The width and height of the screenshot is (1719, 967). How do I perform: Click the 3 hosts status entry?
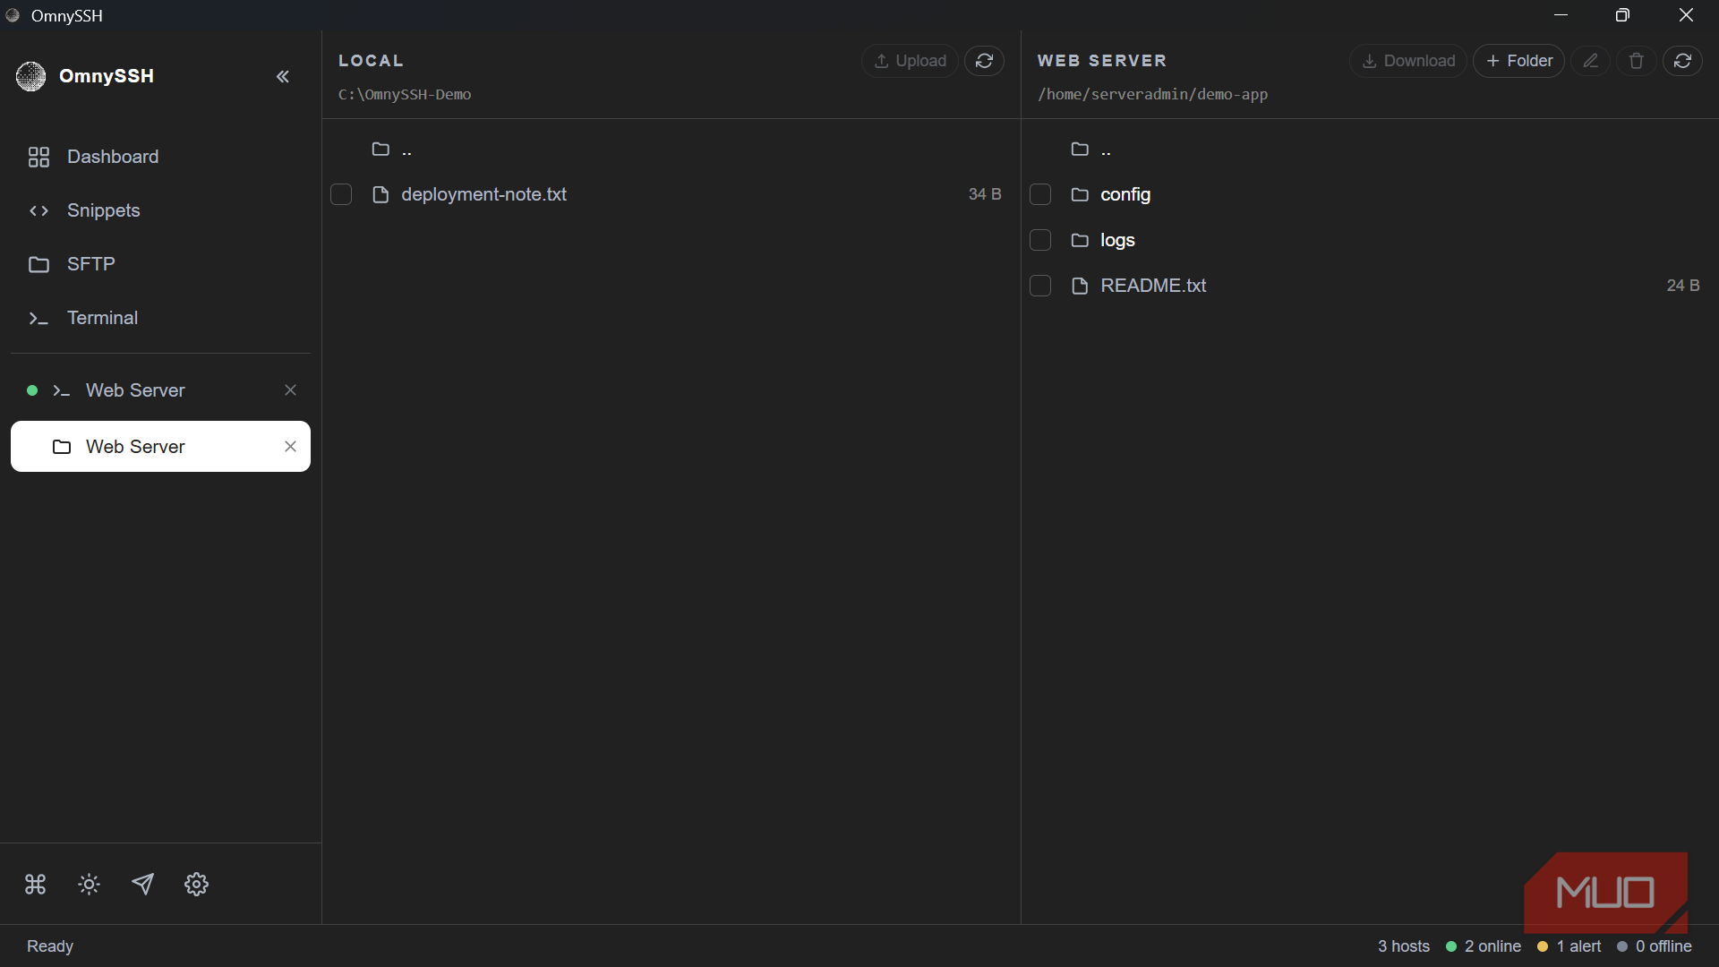pyautogui.click(x=1404, y=946)
